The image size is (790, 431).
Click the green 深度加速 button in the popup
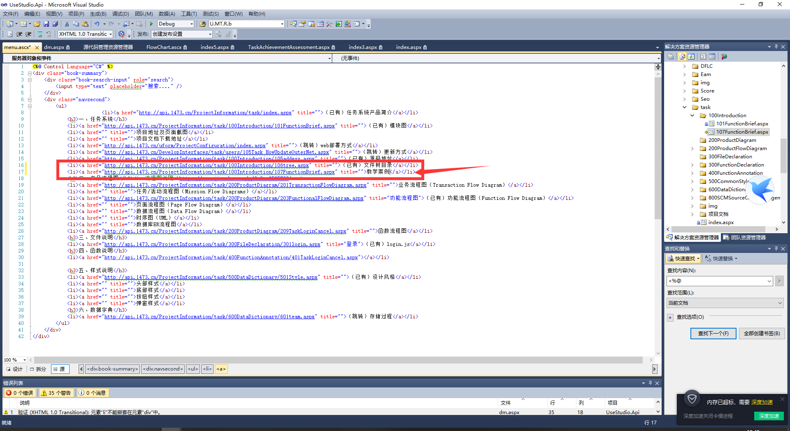pyautogui.click(x=769, y=416)
